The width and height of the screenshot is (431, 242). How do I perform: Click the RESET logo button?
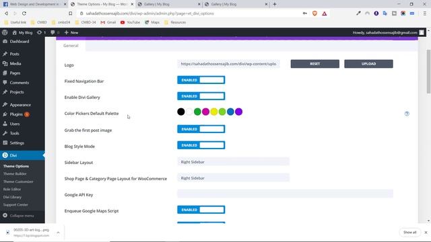click(x=314, y=64)
